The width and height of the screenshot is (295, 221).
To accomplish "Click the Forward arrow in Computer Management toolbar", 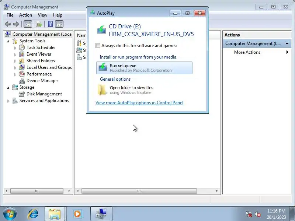I will point(16,24).
